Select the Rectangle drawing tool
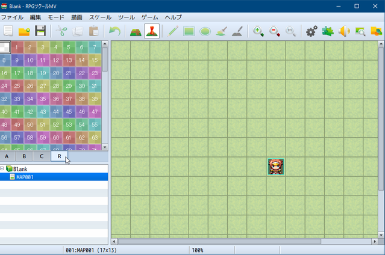Screen dimensions: 385x255 click(x=189, y=31)
